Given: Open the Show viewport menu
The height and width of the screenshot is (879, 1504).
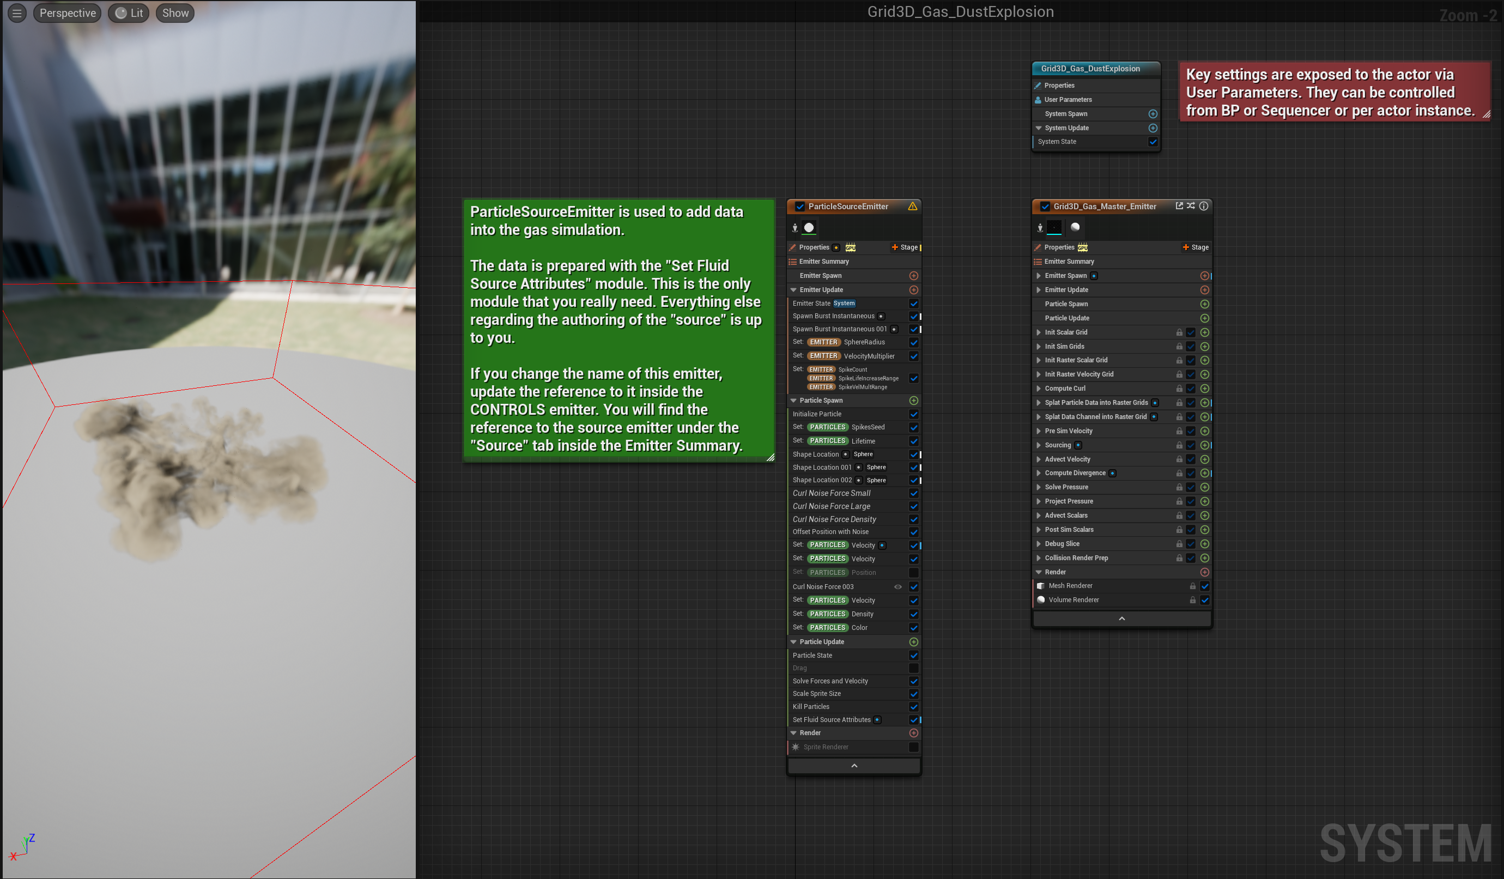Looking at the screenshot, I should click(175, 13).
